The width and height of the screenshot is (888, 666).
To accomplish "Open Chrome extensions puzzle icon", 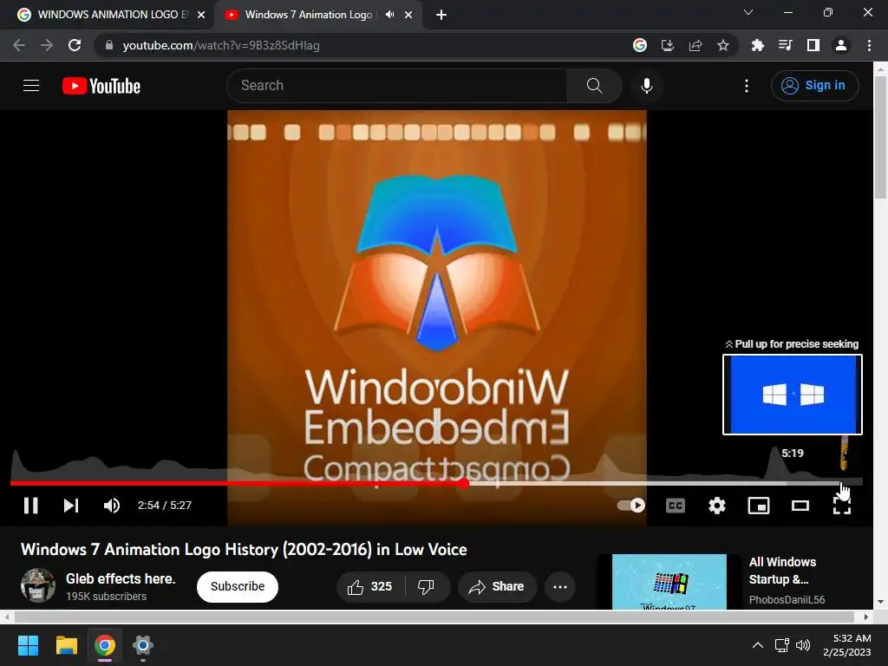I will coord(757,45).
